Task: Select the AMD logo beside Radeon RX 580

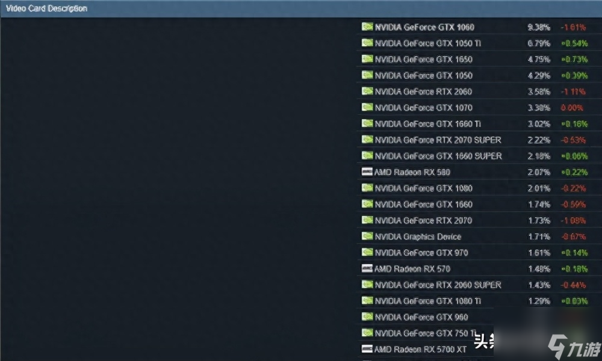Action: click(x=367, y=171)
